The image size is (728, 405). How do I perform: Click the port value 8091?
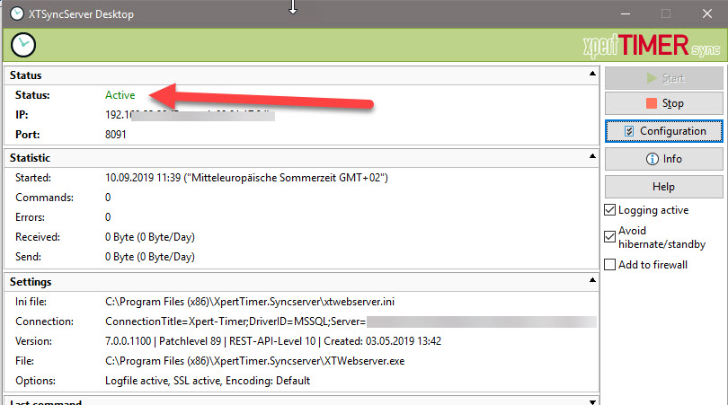click(116, 135)
